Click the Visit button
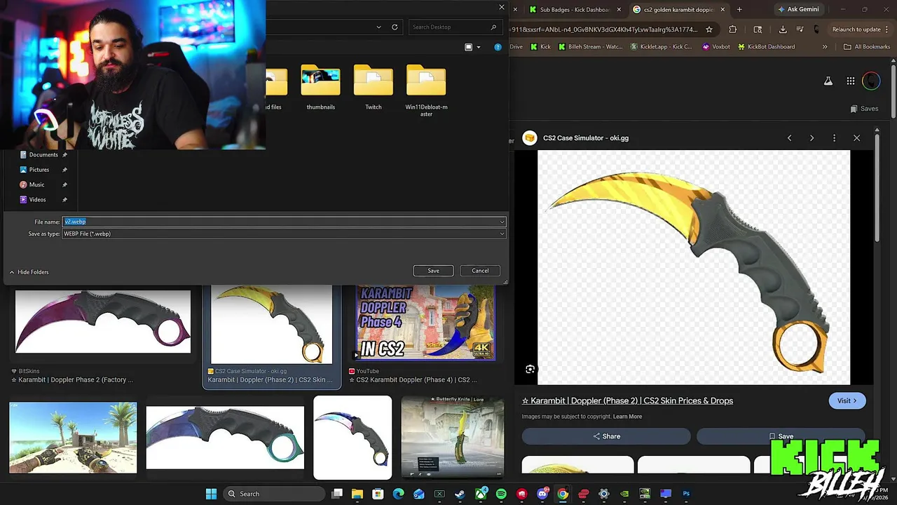Viewport: 897px width, 505px height. tap(847, 400)
